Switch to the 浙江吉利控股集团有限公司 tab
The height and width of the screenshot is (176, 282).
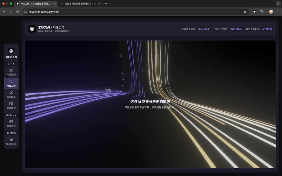tap(78, 4)
